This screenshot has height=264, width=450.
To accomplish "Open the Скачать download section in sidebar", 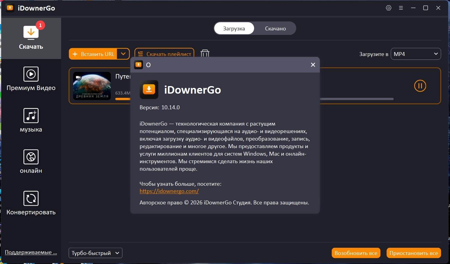I will tap(31, 38).
